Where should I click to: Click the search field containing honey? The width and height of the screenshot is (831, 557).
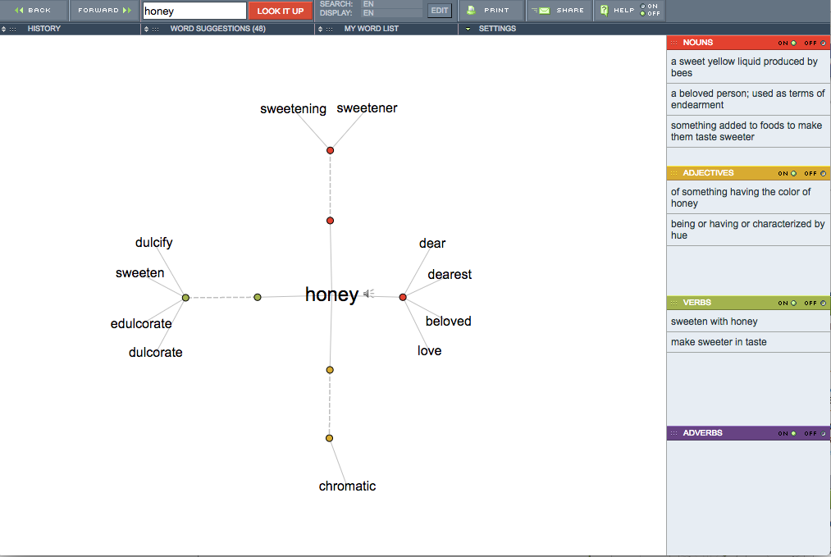(x=194, y=11)
